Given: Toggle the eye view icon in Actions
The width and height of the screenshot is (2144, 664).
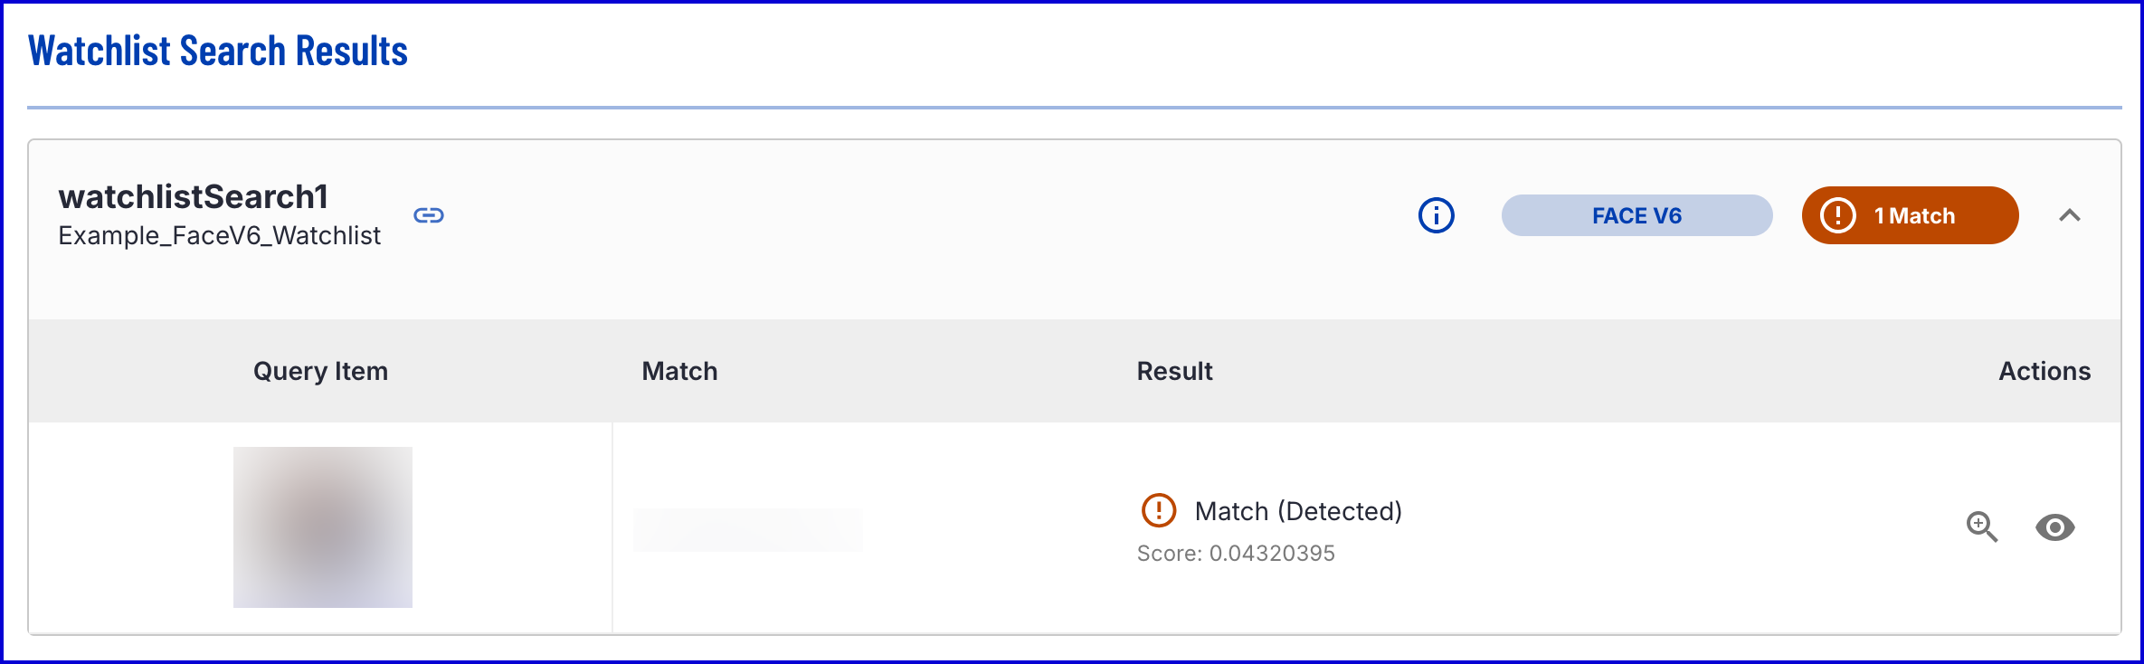Looking at the screenshot, I should click(2054, 526).
